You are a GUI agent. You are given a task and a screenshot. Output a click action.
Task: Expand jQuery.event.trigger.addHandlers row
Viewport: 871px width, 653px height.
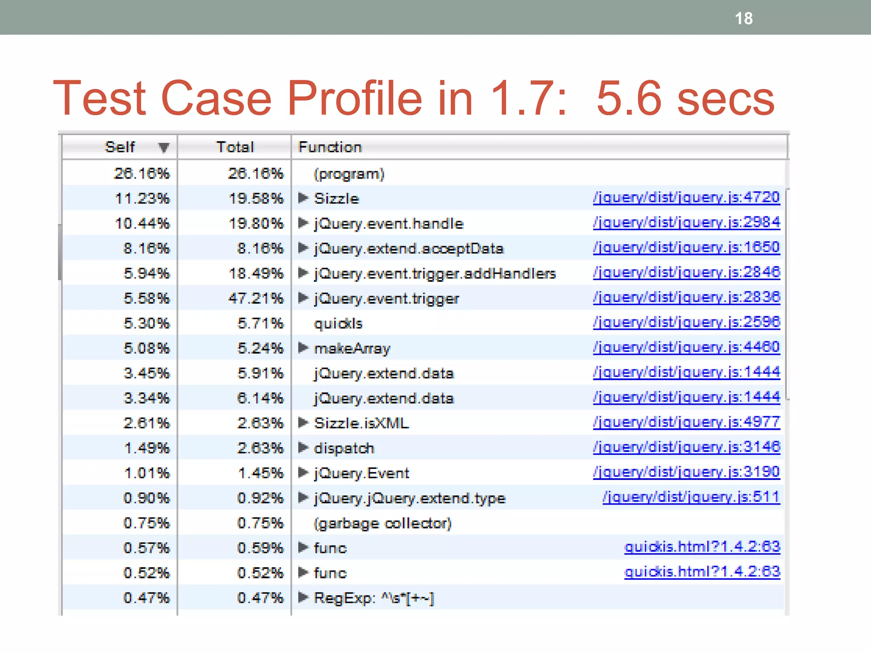(303, 273)
